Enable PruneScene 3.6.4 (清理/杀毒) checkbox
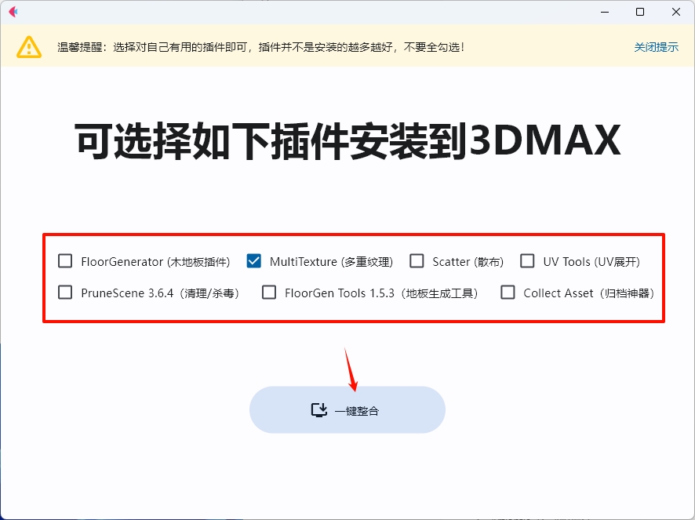Screen dimensions: 695x520 click(65, 292)
